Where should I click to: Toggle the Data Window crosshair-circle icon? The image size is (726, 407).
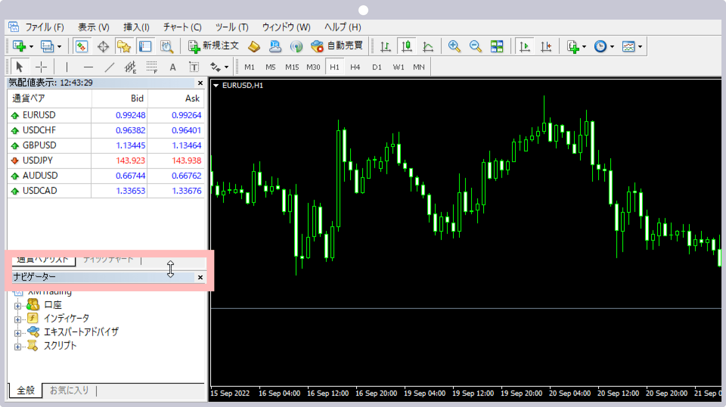[x=103, y=47]
